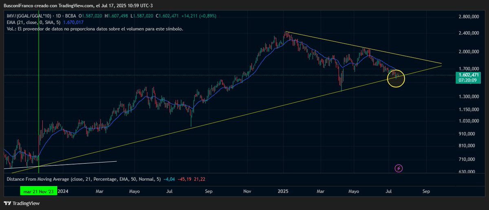The height and width of the screenshot is (210, 489).
Task: Select the EMA (21, close, 0, SMA, 5) legend
Action: [33, 22]
